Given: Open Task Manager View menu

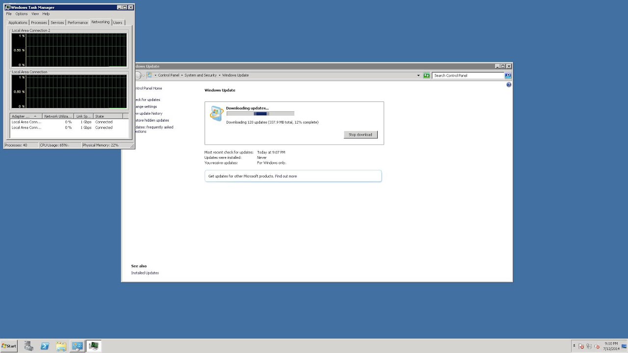Looking at the screenshot, I should pos(35,14).
